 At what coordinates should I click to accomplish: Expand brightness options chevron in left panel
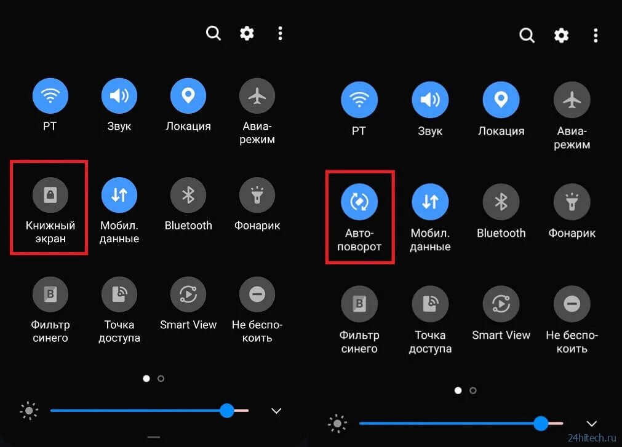click(x=276, y=411)
